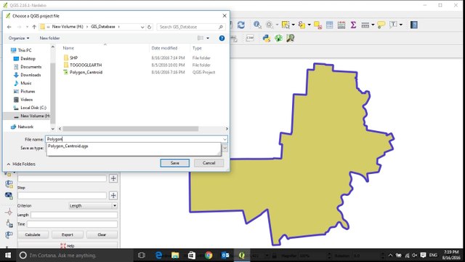The width and height of the screenshot is (465, 262).
Task: Open Windows Start menu
Action: click(x=8, y=255)
